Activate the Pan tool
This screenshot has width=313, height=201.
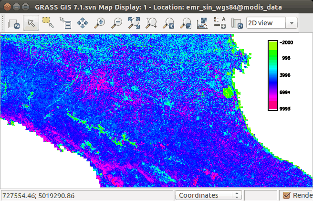[82, 22]
